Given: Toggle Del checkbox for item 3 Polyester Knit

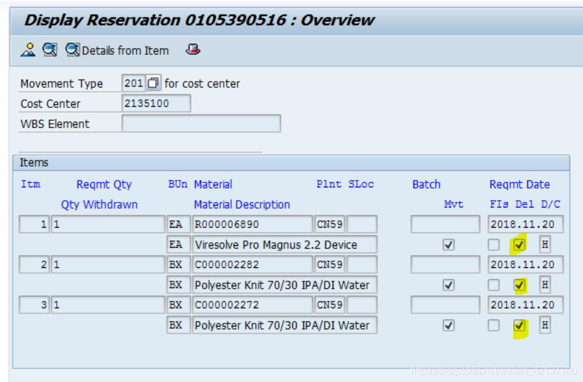Looking at the screenshot, I should pos(519,326).
